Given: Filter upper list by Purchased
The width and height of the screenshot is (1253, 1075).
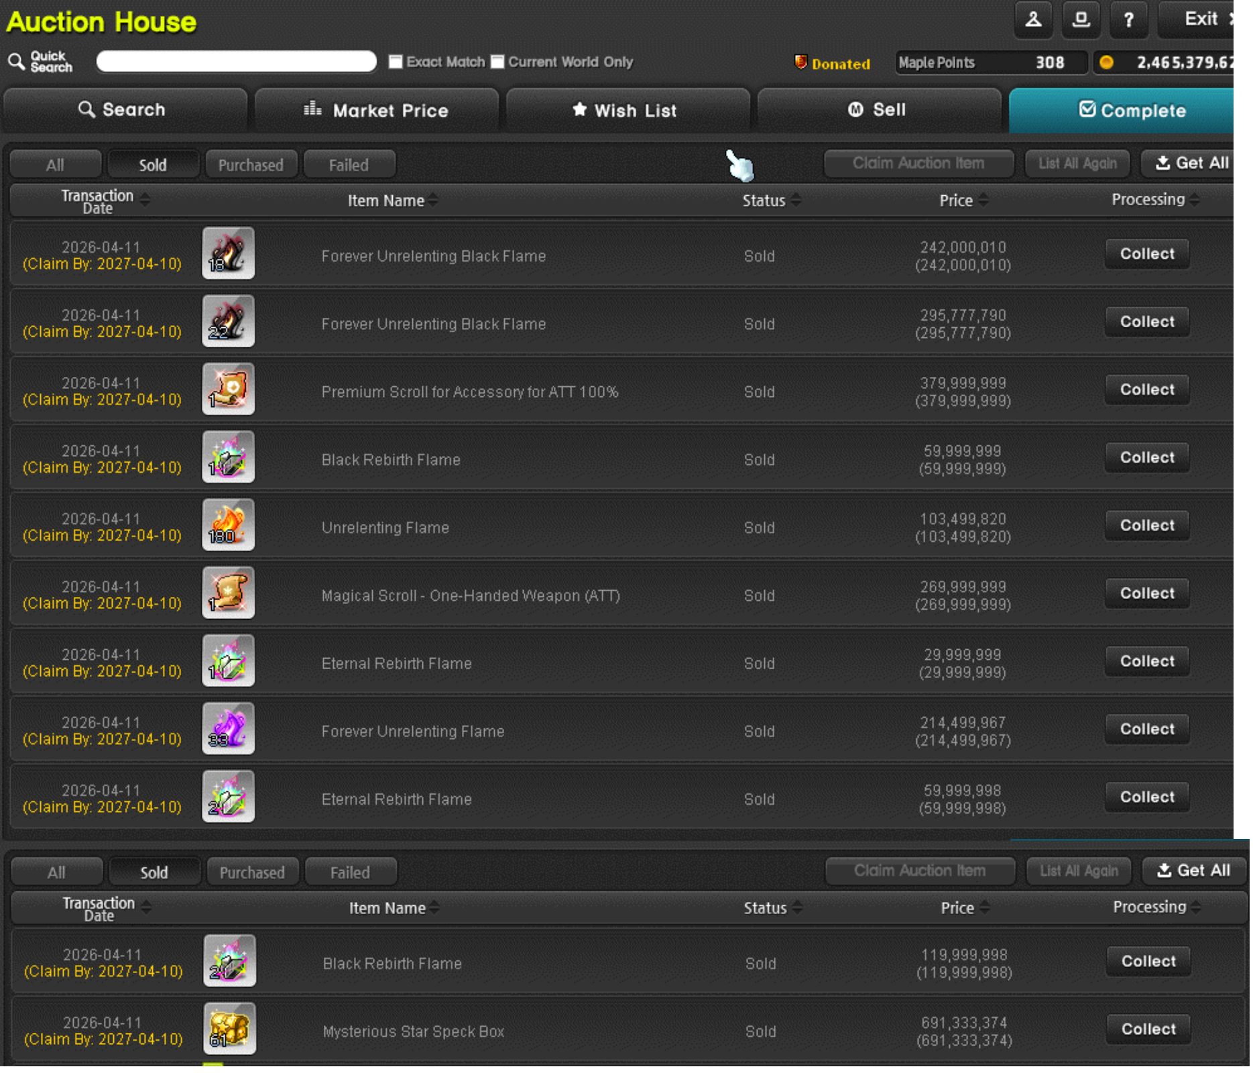Looking at the screenshot, I should (x=251, y=164).
